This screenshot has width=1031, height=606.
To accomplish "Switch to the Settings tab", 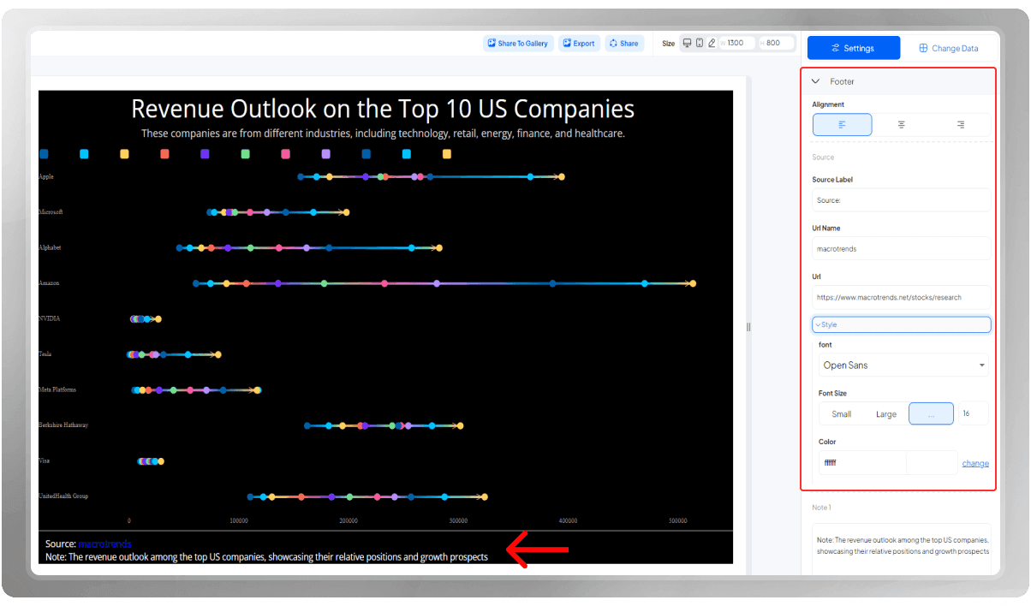I will pyautogui.click(x=854, y=48).
